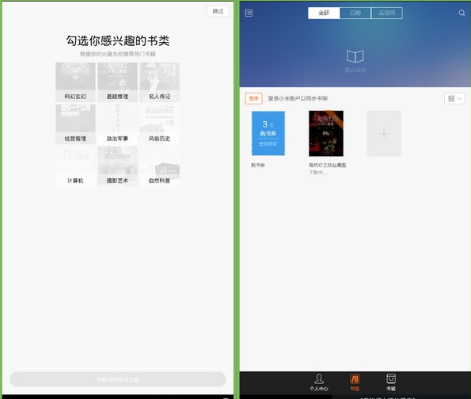Switch to the 已购 tab
This screenshot has height=399, width=471.
(x=355, y=13)
